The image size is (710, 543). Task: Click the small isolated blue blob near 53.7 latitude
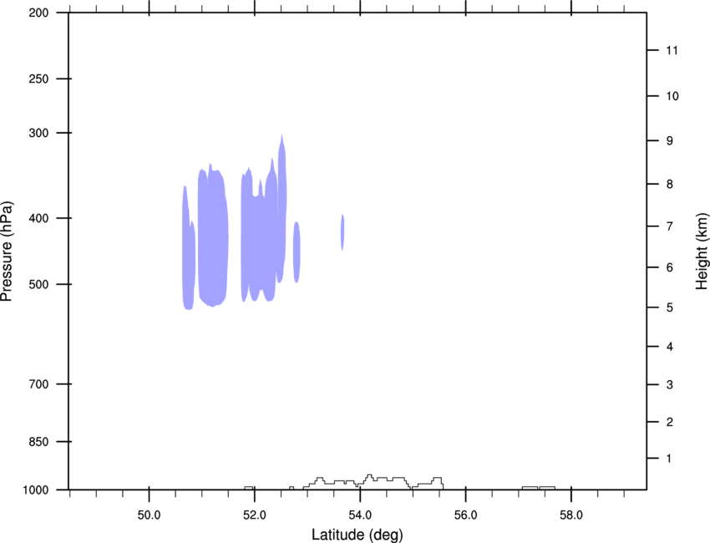click(x=342, y=232)
